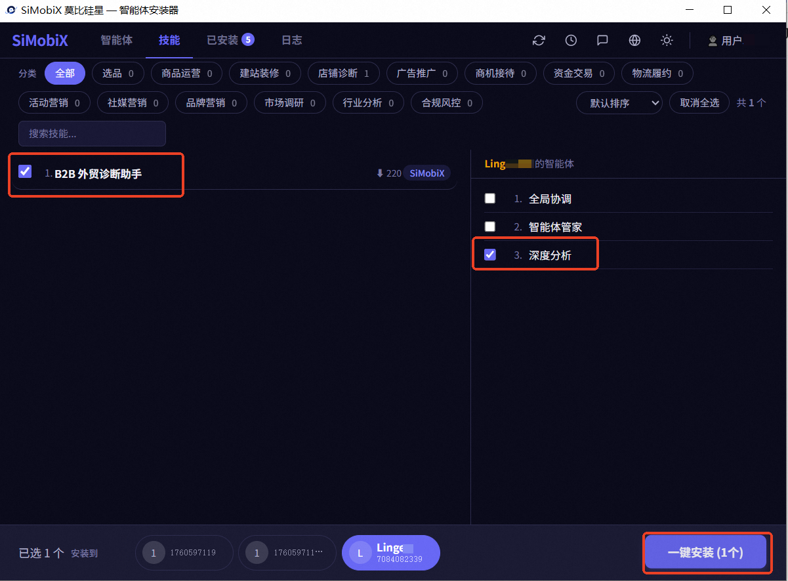Click the 一键安装 (1个) button
This screenshot has height=581, width=788.
705,552
